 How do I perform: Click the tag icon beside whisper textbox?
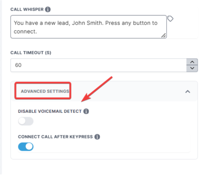170,19
